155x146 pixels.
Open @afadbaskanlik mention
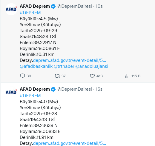(x=36, y=66)
